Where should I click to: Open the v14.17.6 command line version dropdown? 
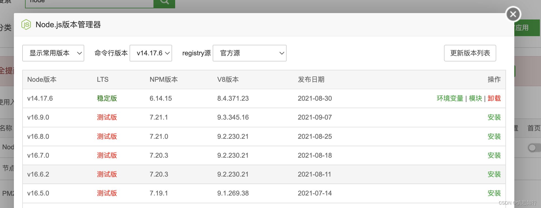click(151, 53)
